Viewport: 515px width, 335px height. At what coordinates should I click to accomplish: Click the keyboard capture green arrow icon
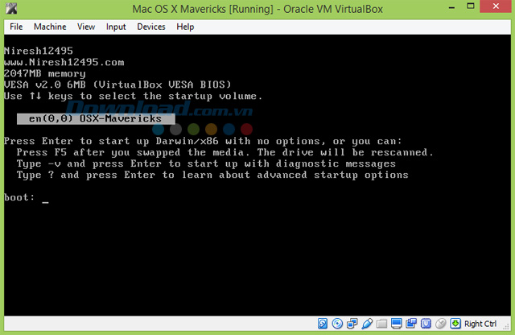pos(455,324)
